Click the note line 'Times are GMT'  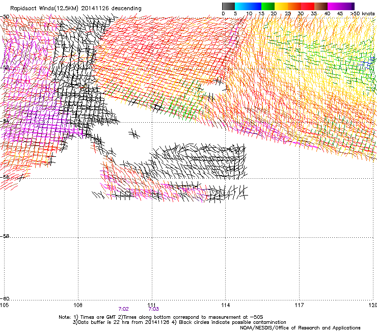tap(98, 317)
